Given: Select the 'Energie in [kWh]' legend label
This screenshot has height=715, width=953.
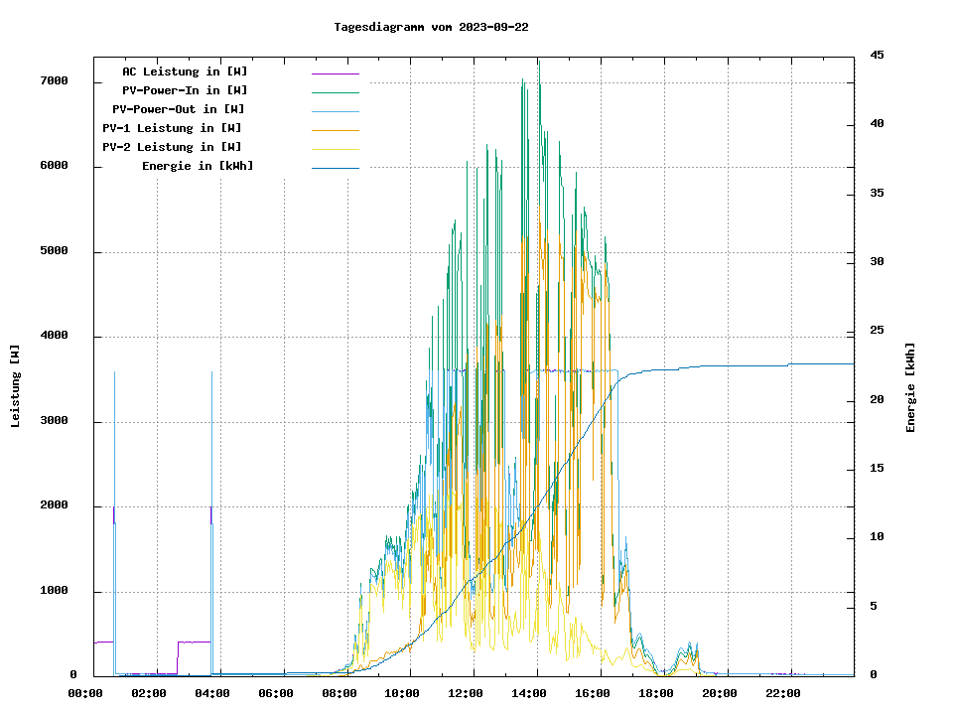Looking at the screenshot, I should tap(198, 167).
